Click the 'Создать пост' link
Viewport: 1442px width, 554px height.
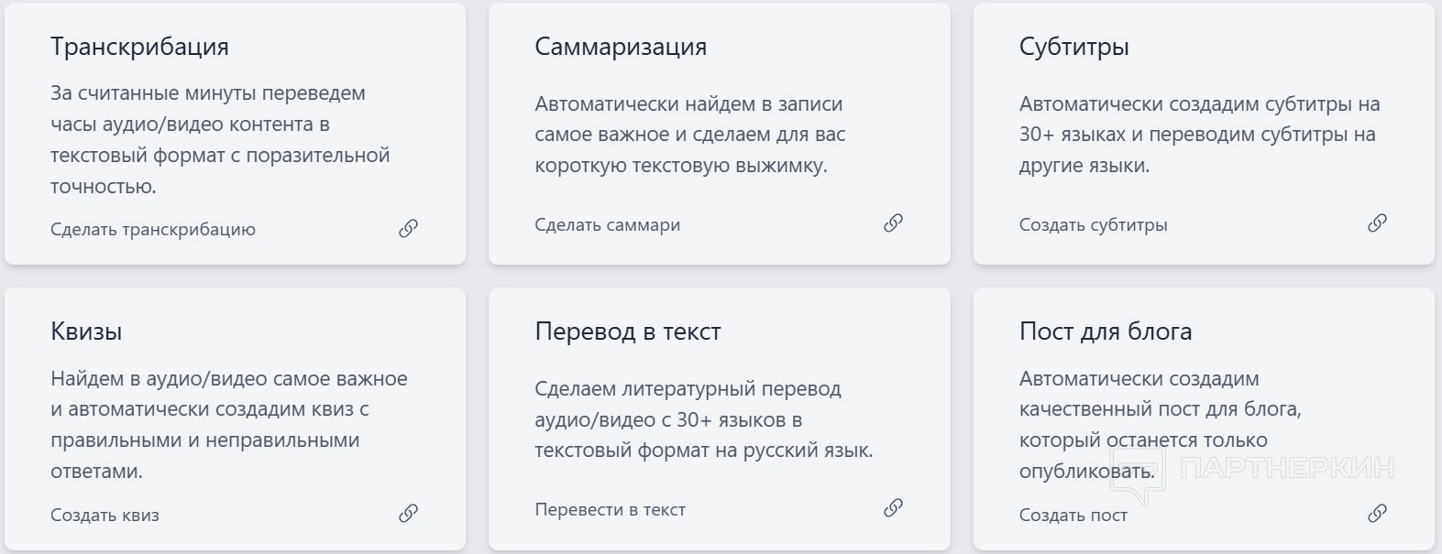coord(1073,516)
